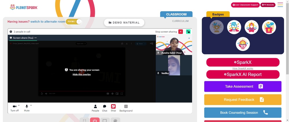Expand microphone options chevron

pos(31,105)
